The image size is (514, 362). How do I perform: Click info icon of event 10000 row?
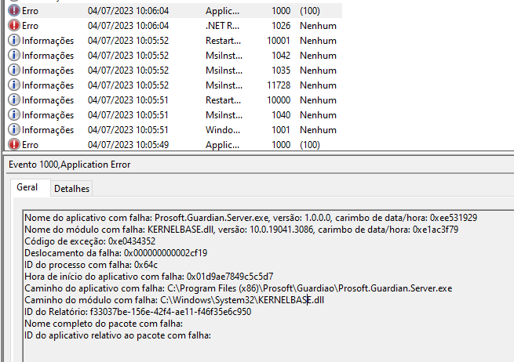pos(14,100)
